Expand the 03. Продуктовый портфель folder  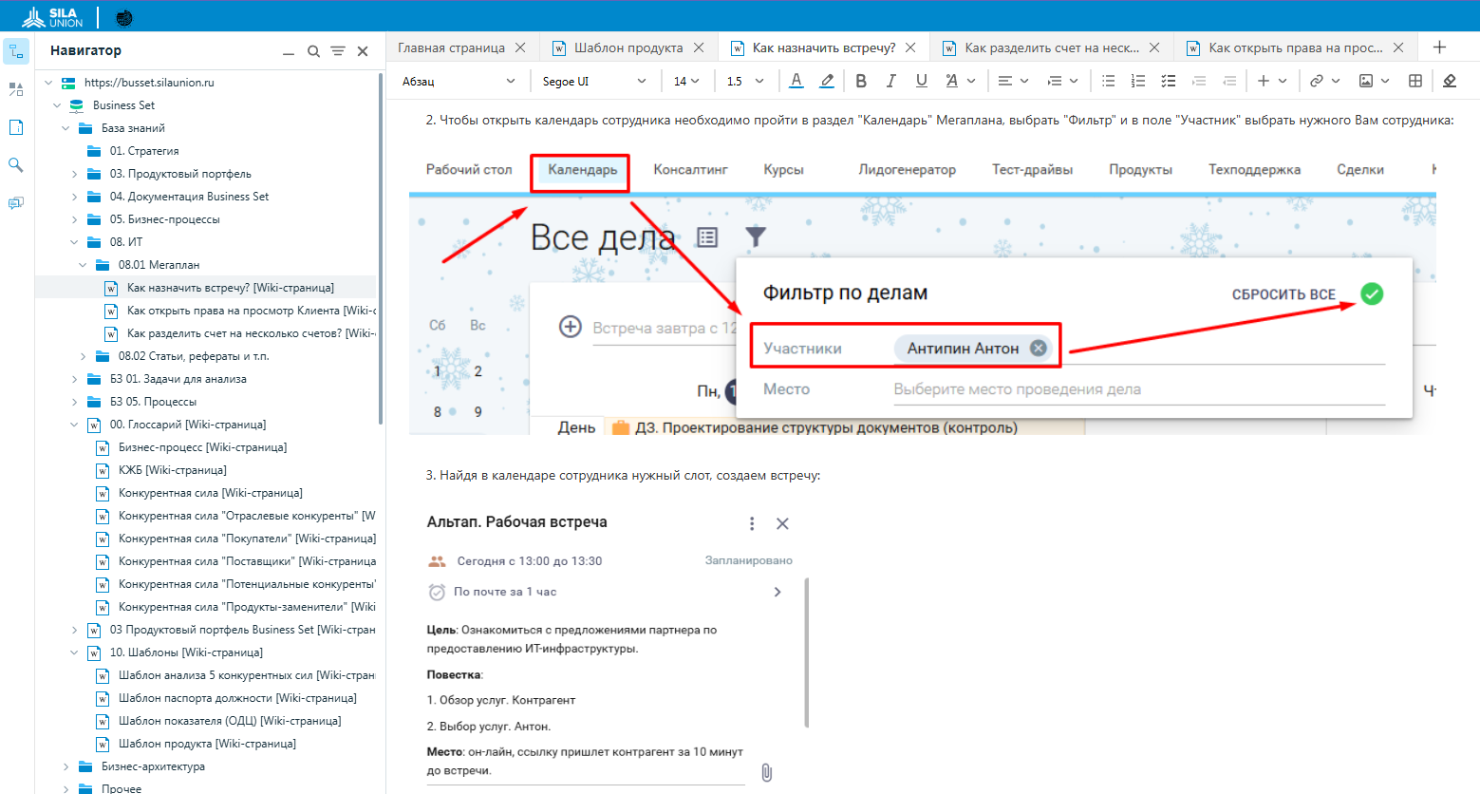75,174
